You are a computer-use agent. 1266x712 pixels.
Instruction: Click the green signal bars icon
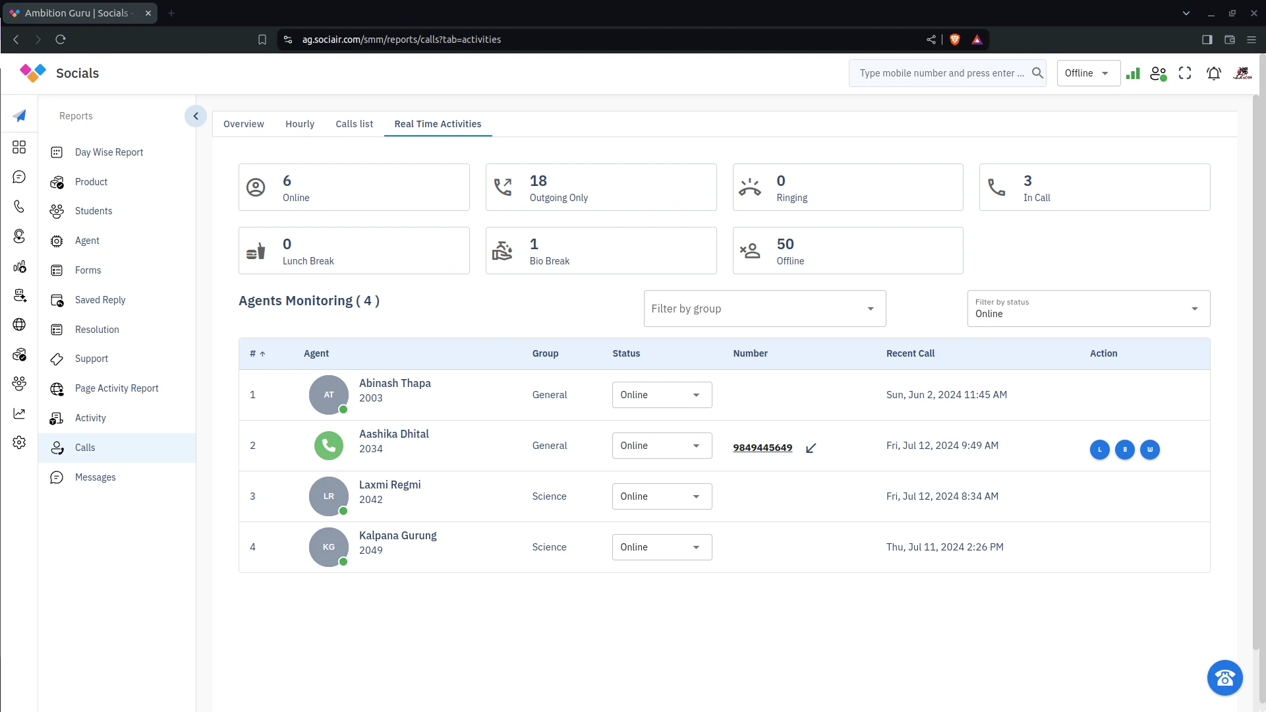pyautogui.click(x=1133, y=73)
